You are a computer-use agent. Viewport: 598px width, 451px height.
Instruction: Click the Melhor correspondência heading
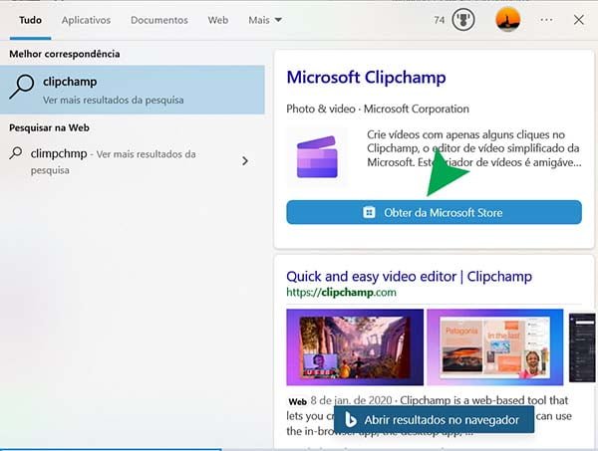click(x=65, y=54)
